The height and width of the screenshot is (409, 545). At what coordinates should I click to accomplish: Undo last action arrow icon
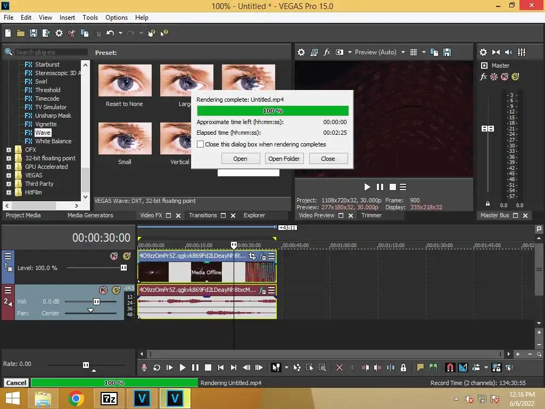point(110,33)
